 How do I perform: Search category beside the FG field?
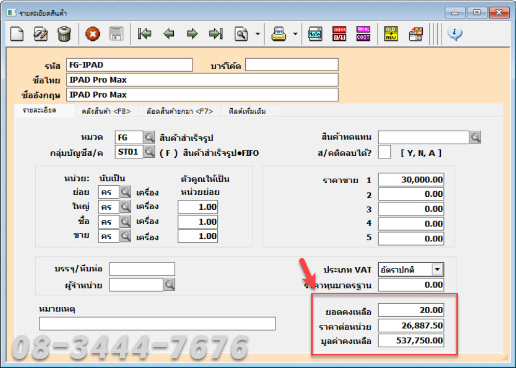149,138
